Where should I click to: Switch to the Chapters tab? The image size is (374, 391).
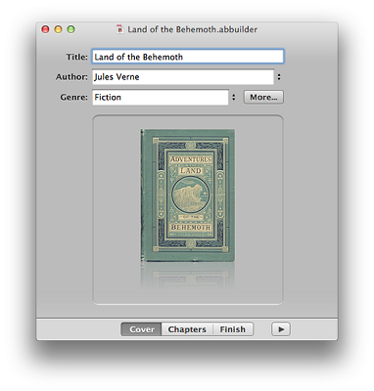pos(187,329)
